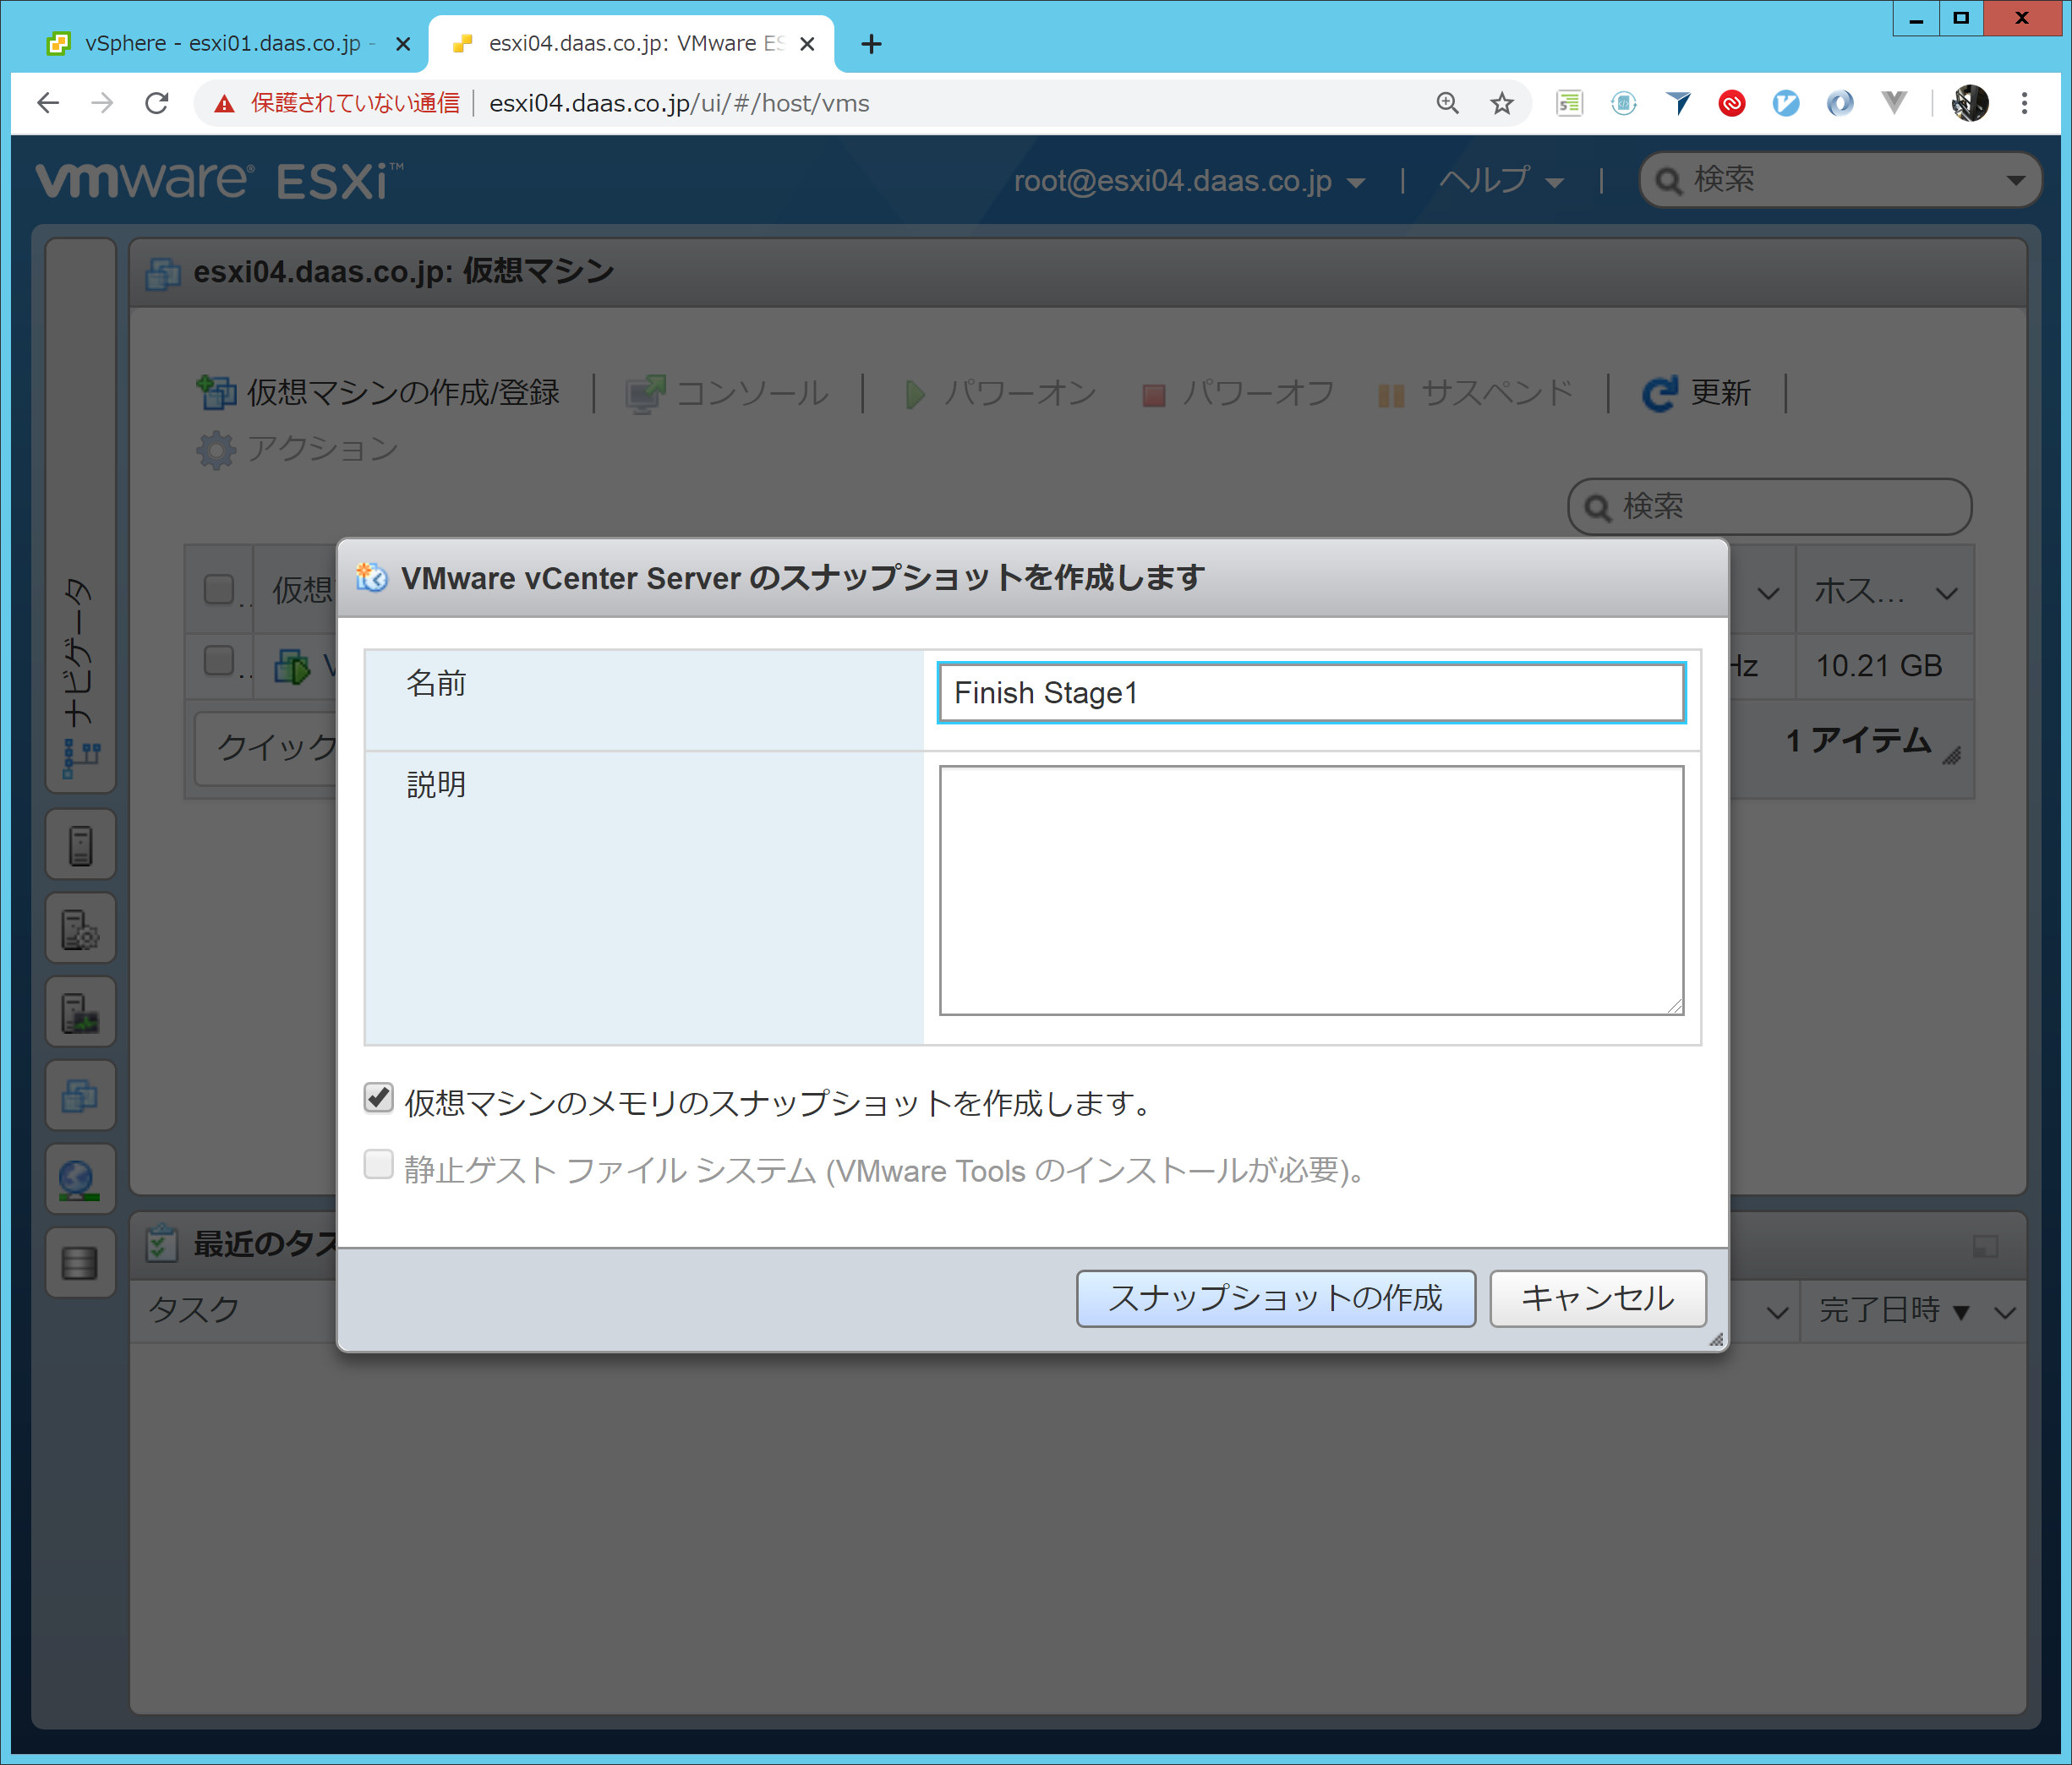The height and width of the screenshot is (1765, 2072).
Task: Open the アクション gear menu
Action: coord(298,448)
